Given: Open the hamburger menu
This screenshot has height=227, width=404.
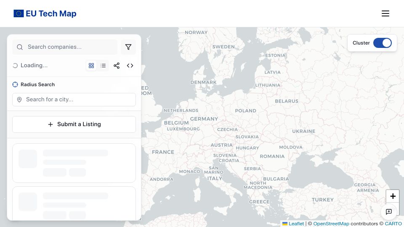Looking at the screenshot, I should coord(385,13).
